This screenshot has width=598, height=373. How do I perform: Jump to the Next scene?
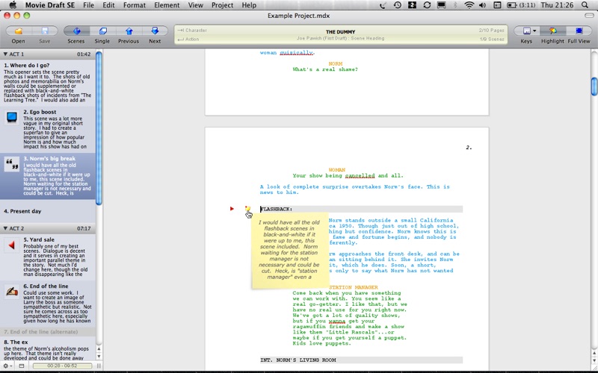[155, 31]
